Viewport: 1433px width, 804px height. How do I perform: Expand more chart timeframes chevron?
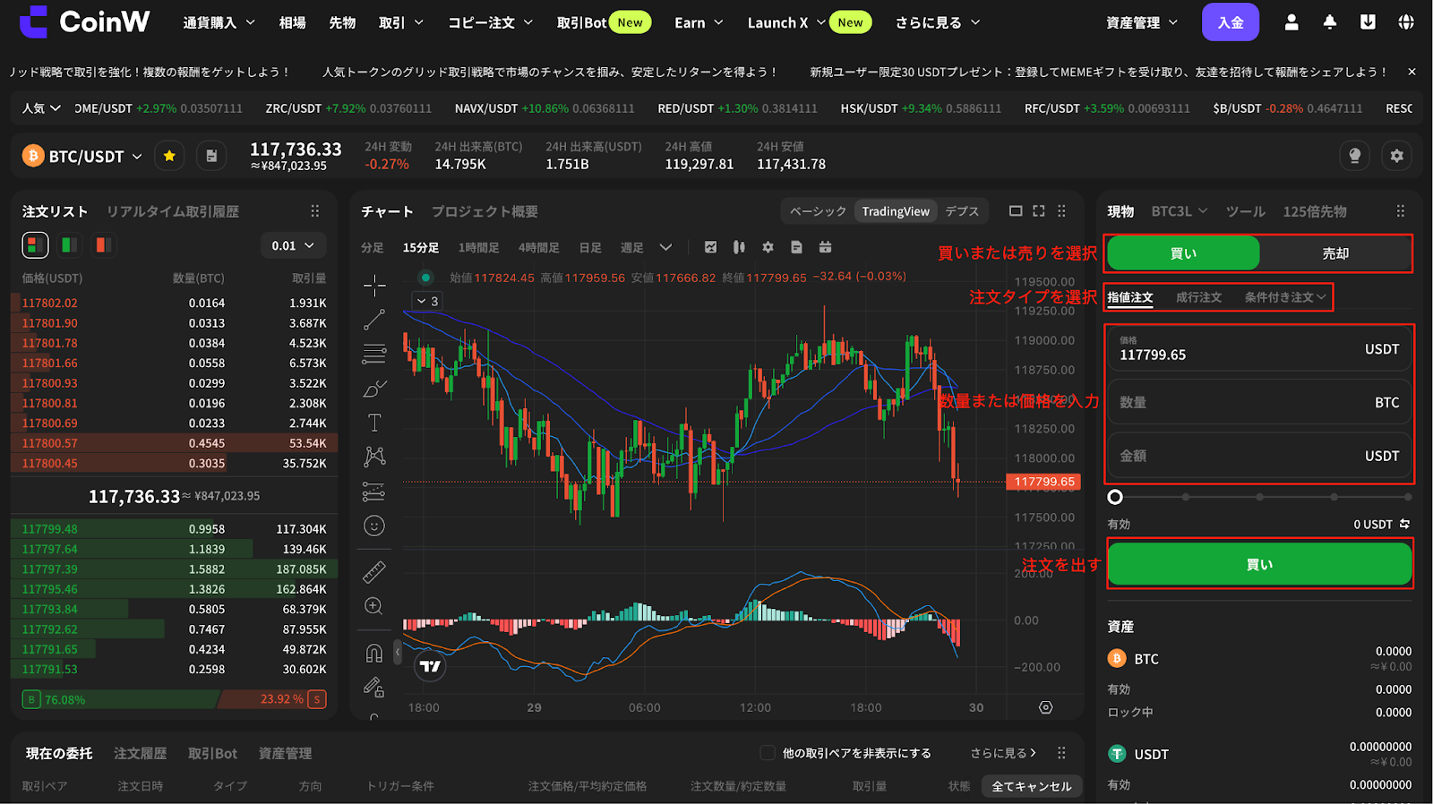coord(665,247)
